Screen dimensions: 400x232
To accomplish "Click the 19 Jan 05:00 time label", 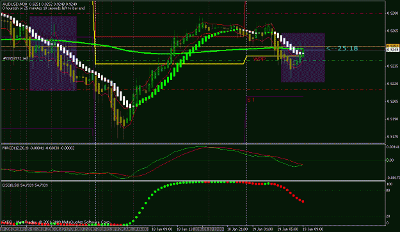I will 288,229.
